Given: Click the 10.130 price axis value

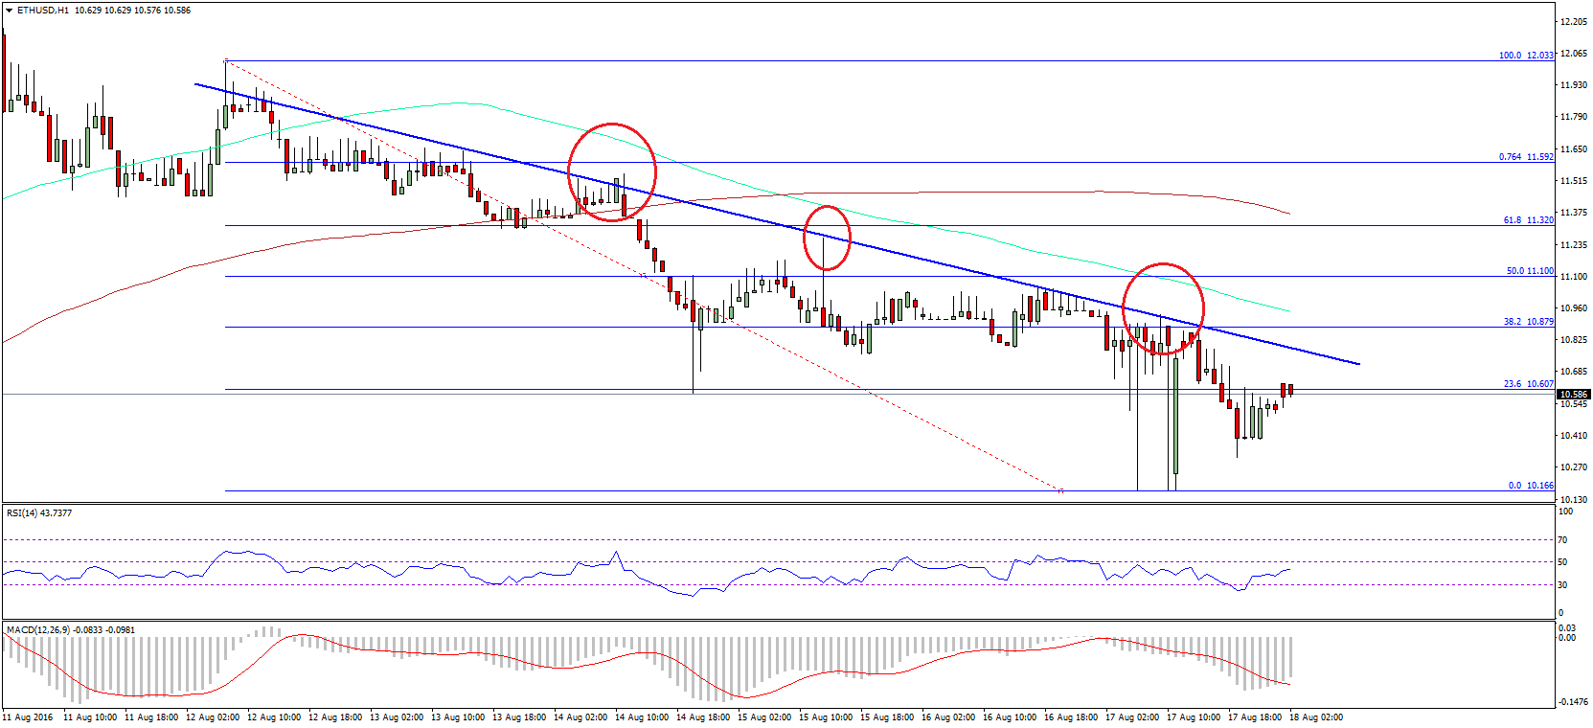Looking at the screenshot, I should pyautogui.click(x=1574, y=500).
